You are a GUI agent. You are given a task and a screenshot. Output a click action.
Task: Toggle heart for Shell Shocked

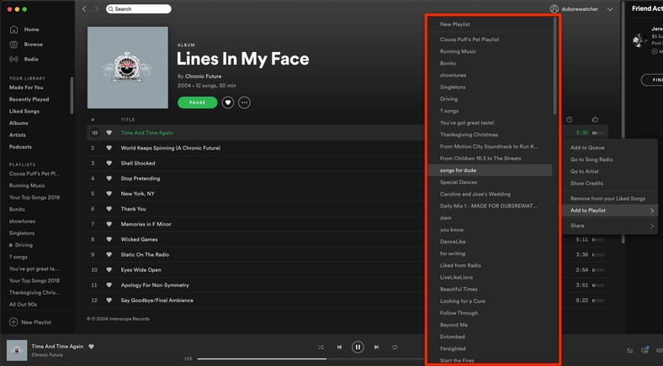109,163
